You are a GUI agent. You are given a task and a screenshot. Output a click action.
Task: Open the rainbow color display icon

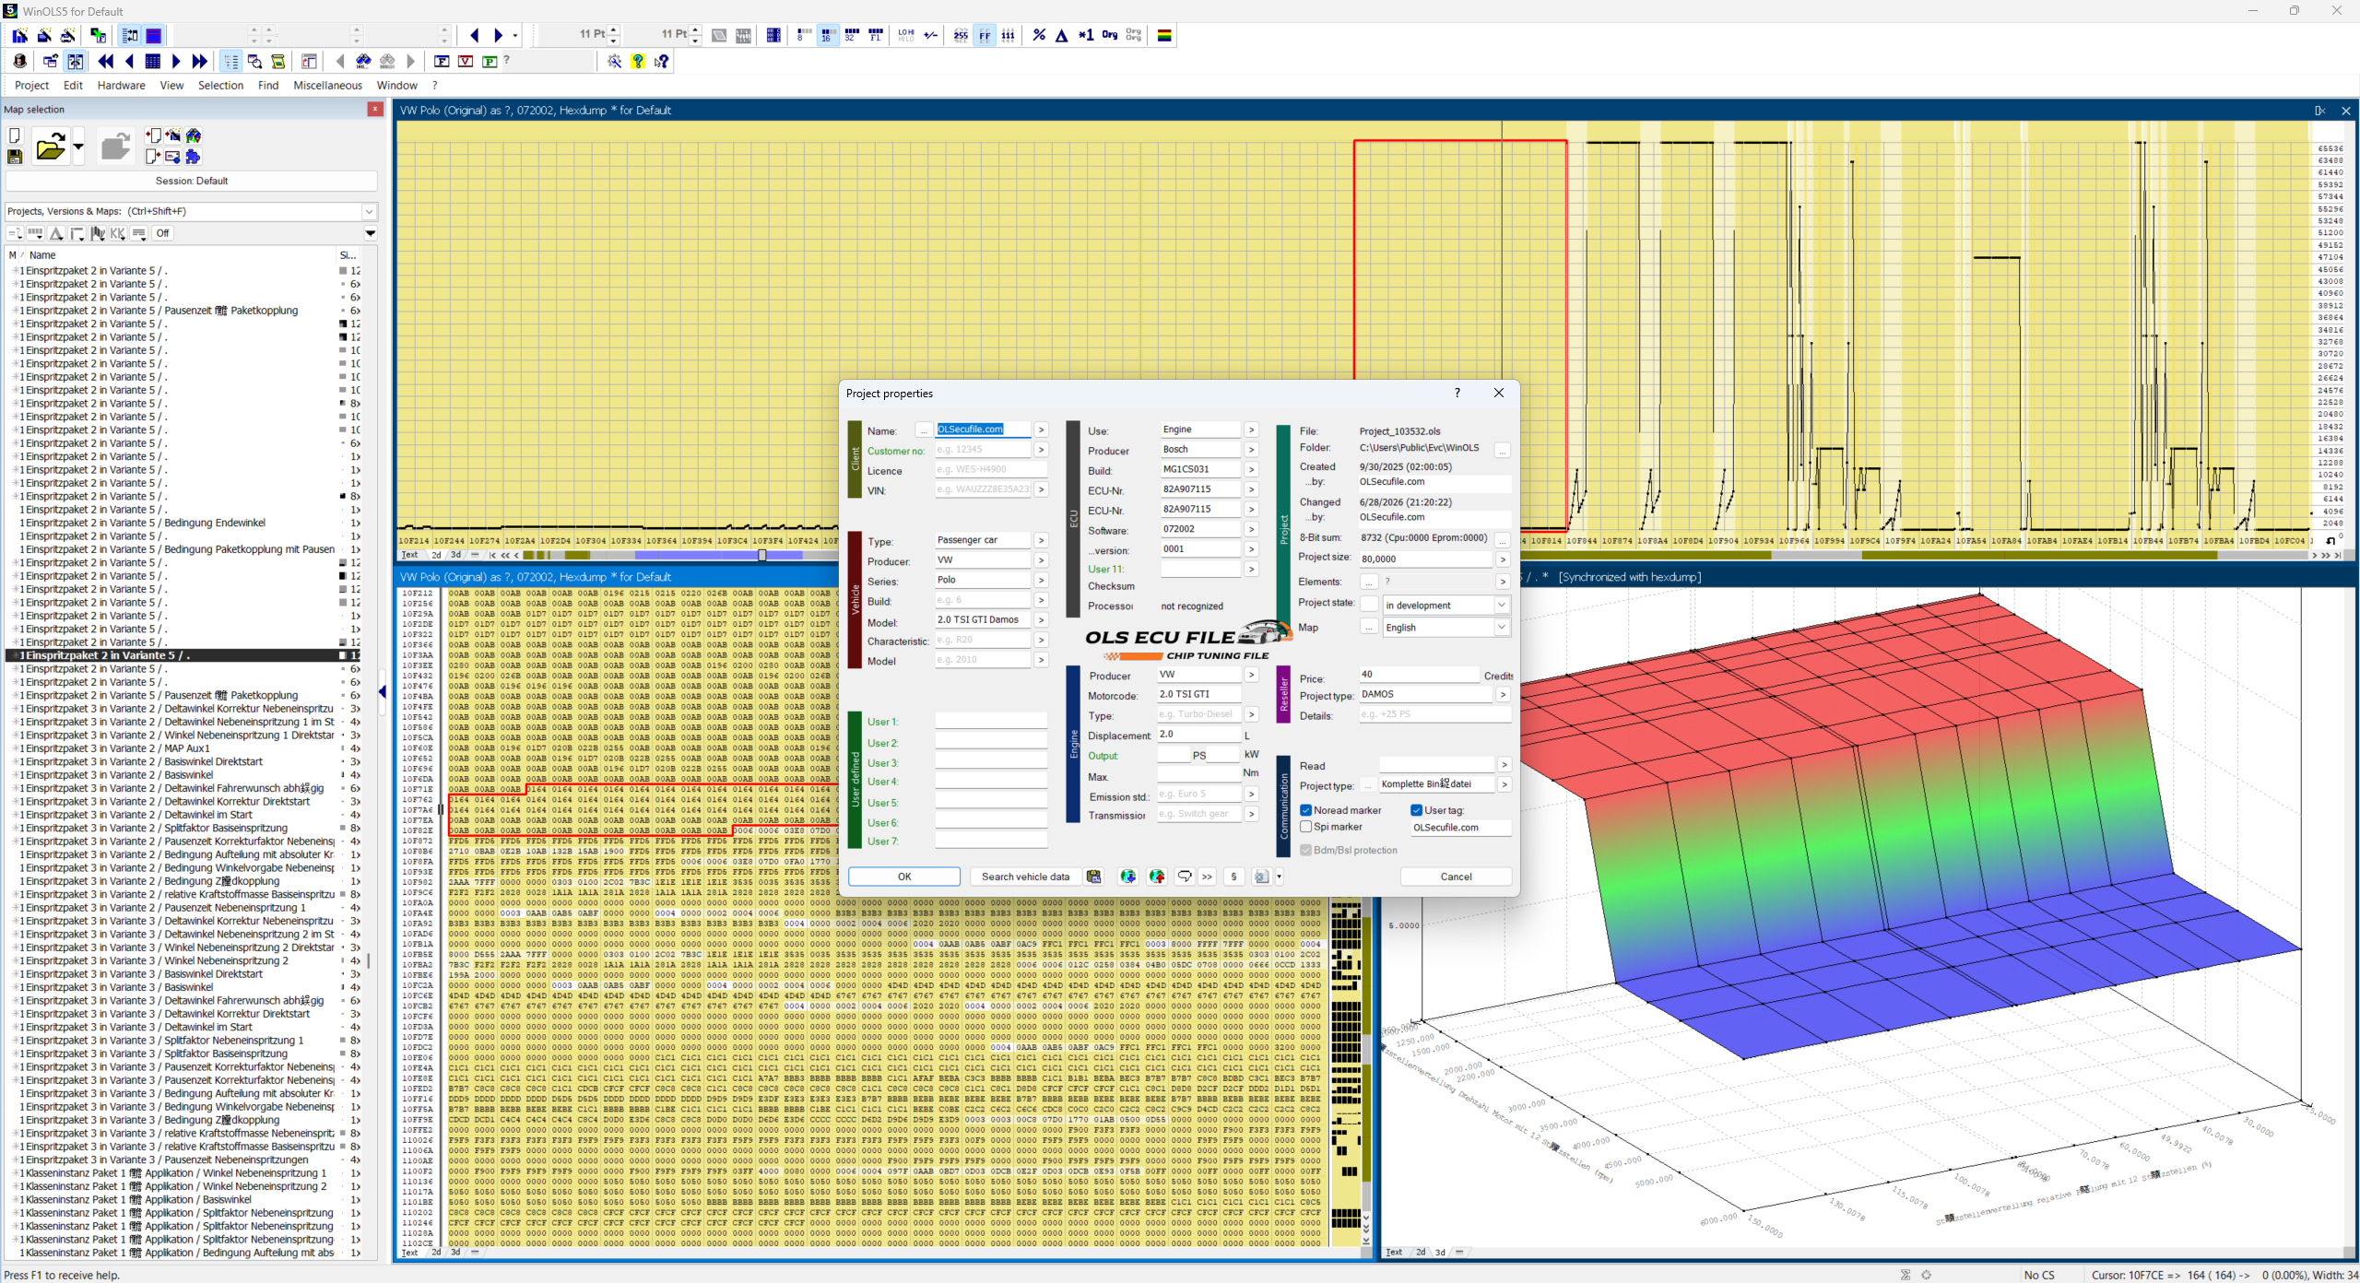pyautogui.click(x=1164, y=35)
